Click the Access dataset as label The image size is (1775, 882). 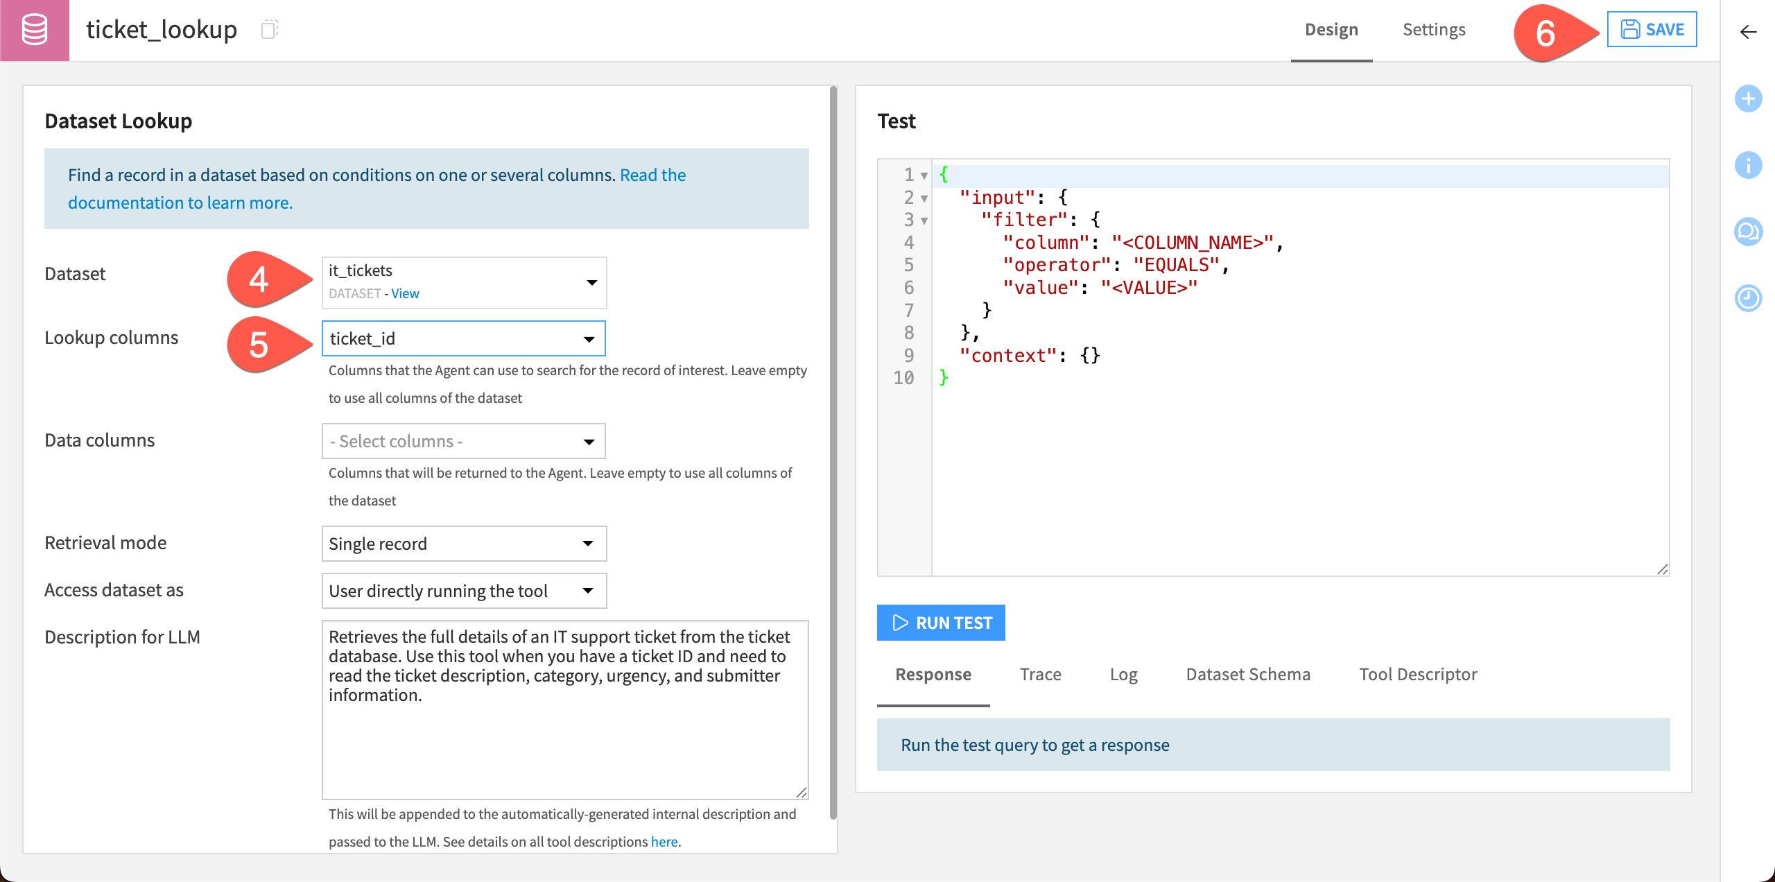[x=114, y=590]
